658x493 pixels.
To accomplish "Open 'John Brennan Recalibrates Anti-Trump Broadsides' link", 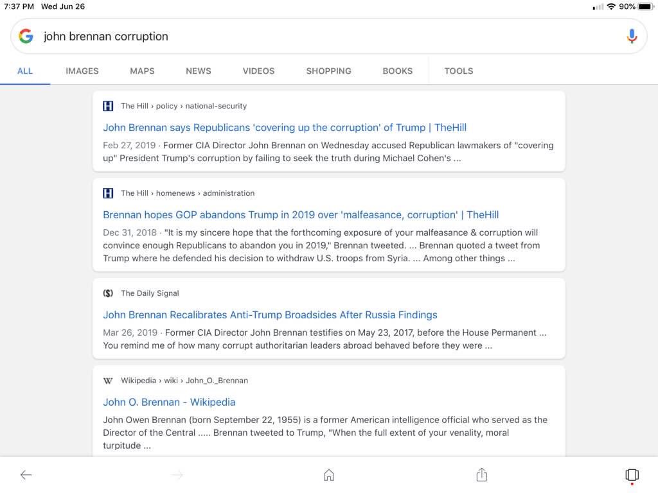I will [x=271, y=315].
